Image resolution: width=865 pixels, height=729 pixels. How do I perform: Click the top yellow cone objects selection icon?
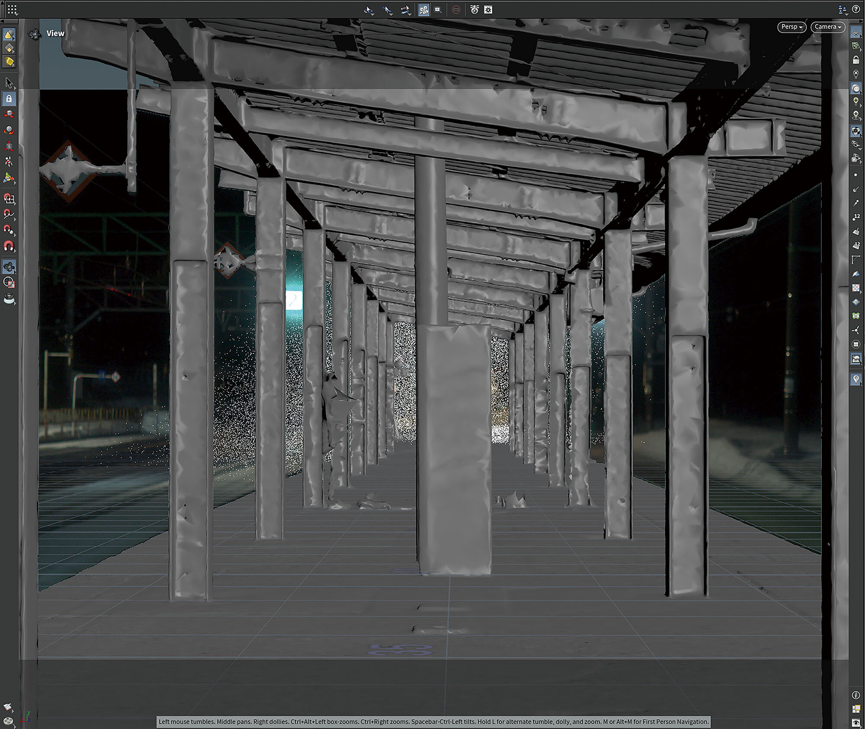pos(9,35)
